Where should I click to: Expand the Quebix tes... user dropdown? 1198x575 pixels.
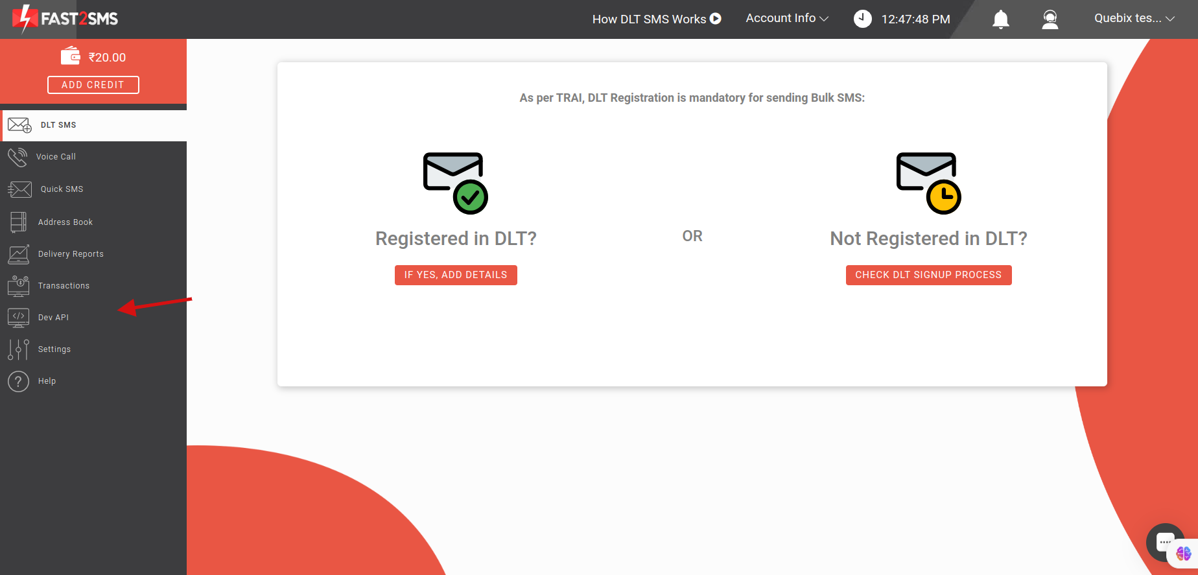tap(1134, 18)
